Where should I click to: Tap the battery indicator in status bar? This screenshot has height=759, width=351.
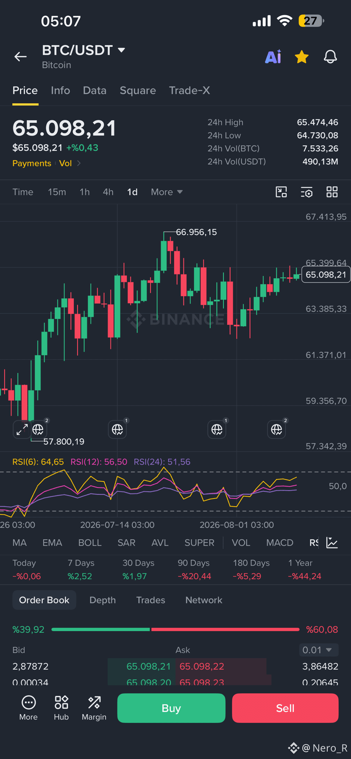point(311,21)
